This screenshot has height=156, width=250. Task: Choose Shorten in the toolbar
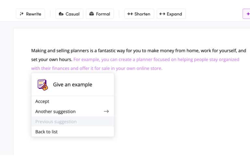(x=139, y=14)
